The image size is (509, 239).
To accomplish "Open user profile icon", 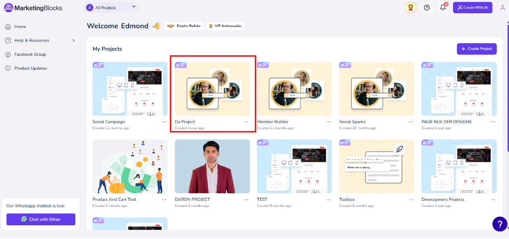I will (502, 8).
